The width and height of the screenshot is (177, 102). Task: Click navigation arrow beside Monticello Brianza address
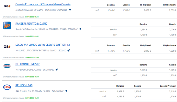pyautogui.click(x=70, y=10)
